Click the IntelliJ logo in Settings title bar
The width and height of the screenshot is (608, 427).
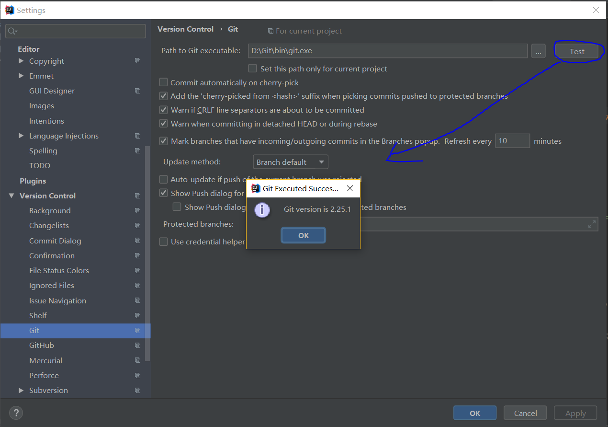tap(9, 10)
